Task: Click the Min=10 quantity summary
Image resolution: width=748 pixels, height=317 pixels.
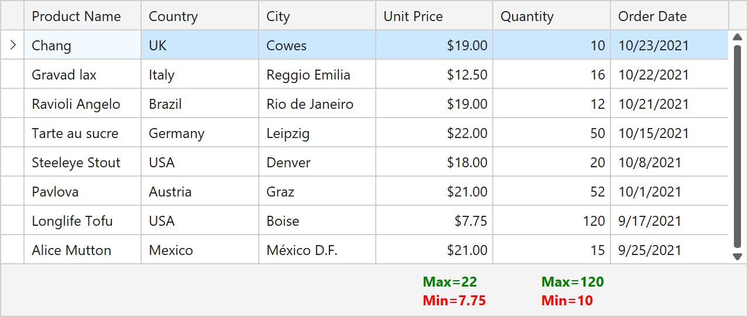Action: tap(567, 301)
